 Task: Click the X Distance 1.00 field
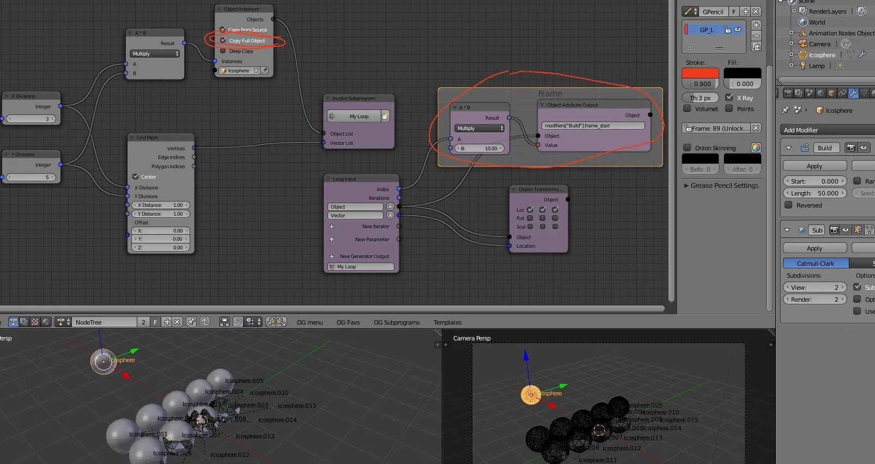[x=161, y=205]
